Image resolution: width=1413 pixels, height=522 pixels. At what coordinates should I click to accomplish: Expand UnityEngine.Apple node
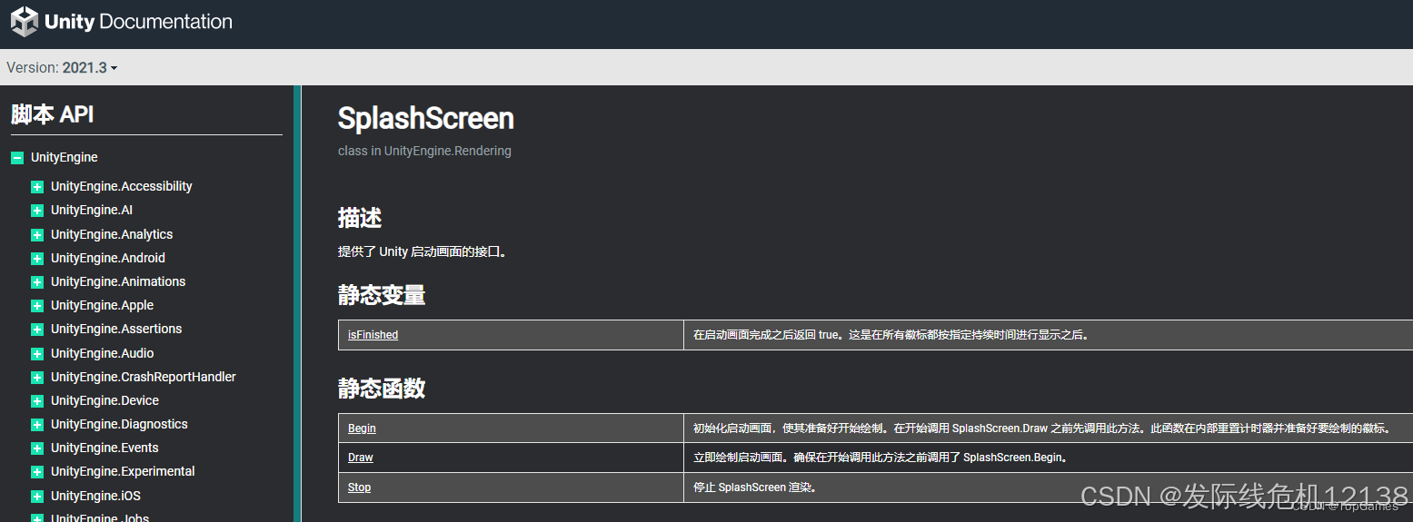pos(37,306)
